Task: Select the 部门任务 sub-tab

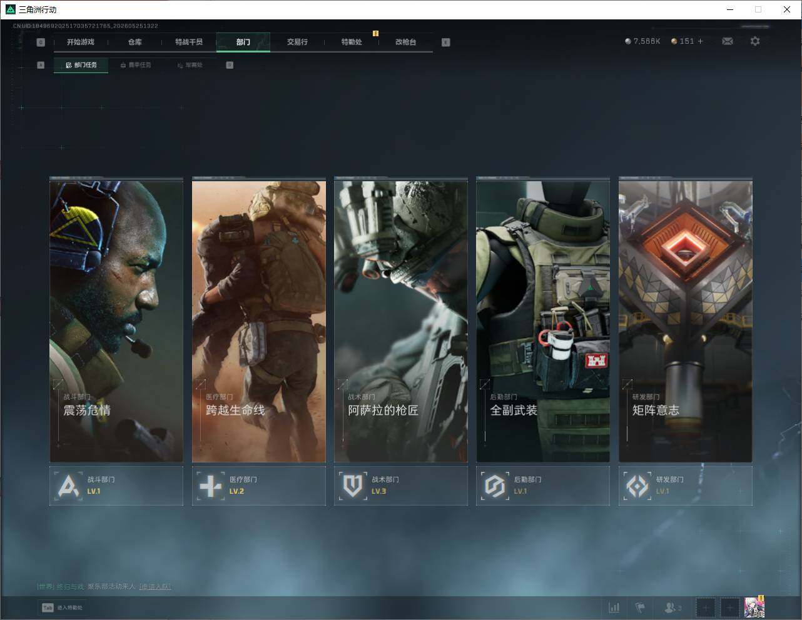Action: coord(81,65)
